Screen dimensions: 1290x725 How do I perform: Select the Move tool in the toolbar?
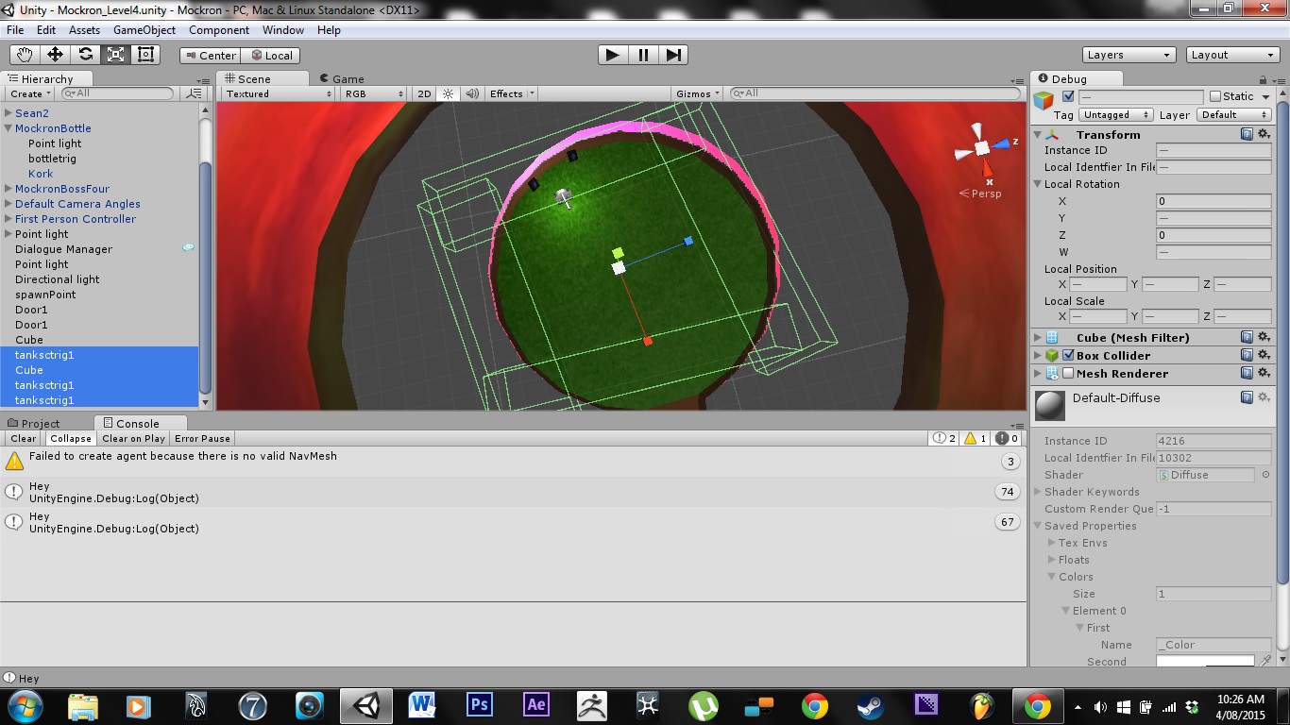pos(56,54)
